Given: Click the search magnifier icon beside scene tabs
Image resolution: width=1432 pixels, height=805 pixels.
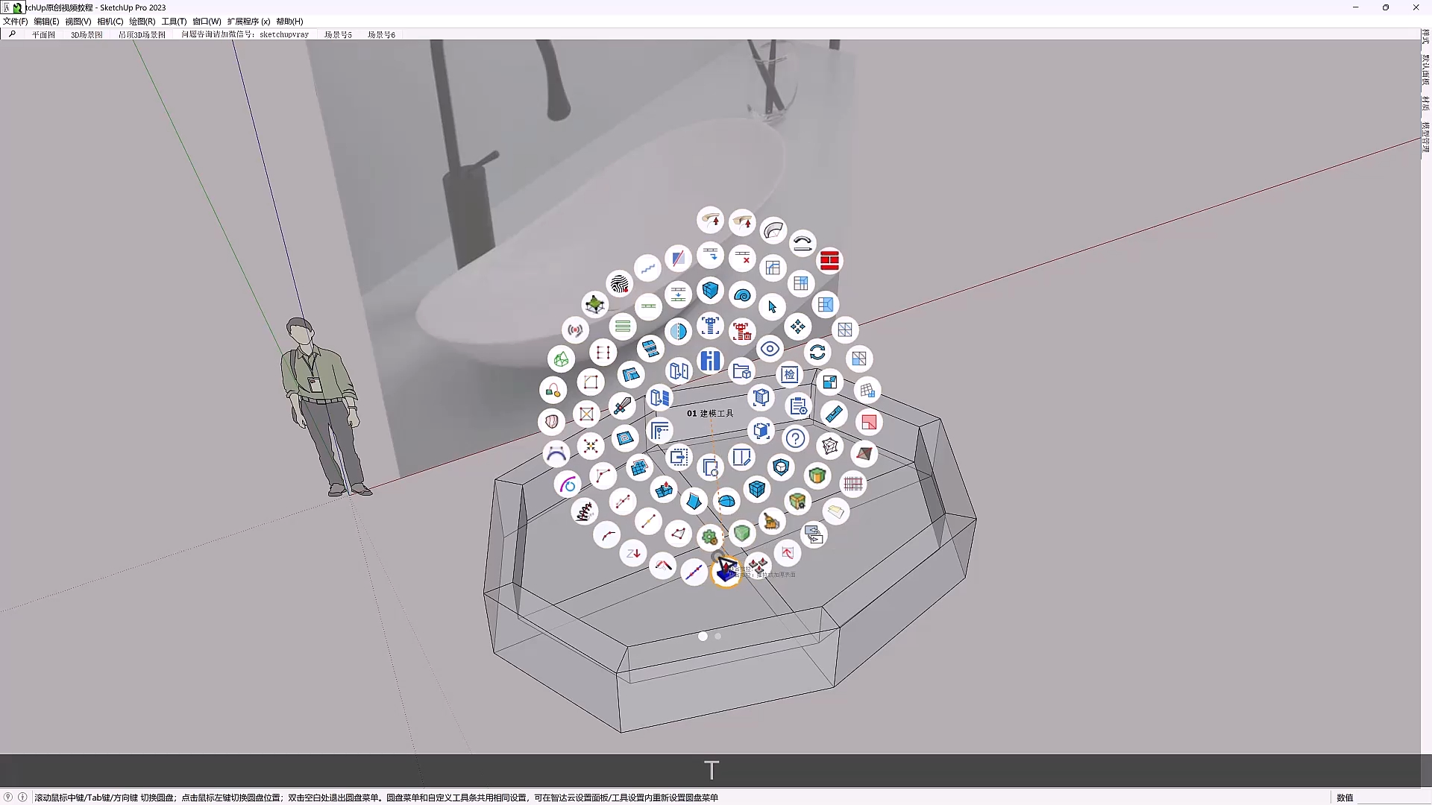Looking at the screenshot, I should click(x=11, y=34).
